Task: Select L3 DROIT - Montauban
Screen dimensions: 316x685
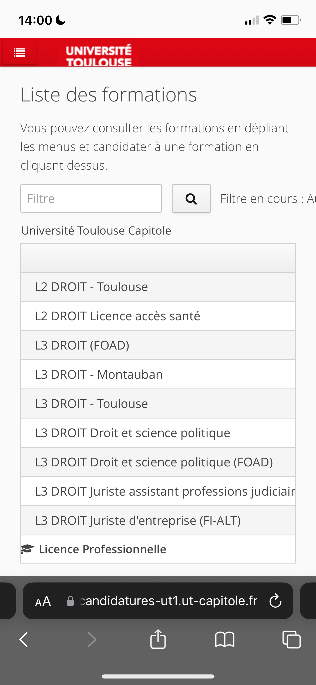Action: [99, 374]
